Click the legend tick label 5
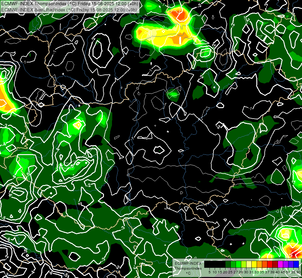Viewport: 302px width, 278px height. point(209,272)
